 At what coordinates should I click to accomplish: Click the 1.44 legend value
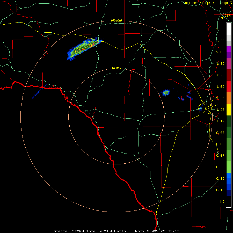coord(220,98)
